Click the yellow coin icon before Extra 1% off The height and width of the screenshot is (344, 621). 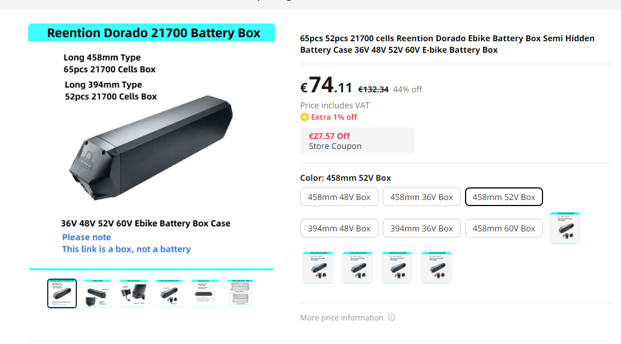tap(305, 117)
